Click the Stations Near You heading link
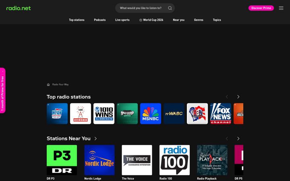 pos(68,138)
